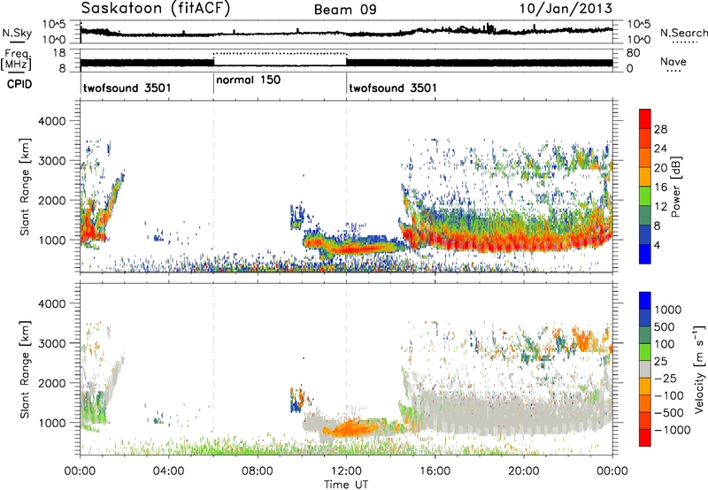Screen dimensions: 708x490
Task: Click the blue top segment of the velocity colorbar
Action: [645, 301]
